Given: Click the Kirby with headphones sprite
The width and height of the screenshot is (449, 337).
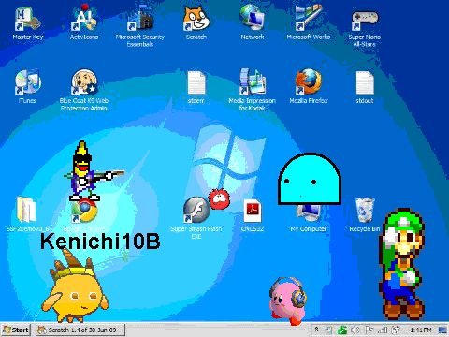Looking at the screenshot, I should pos(287,300).
